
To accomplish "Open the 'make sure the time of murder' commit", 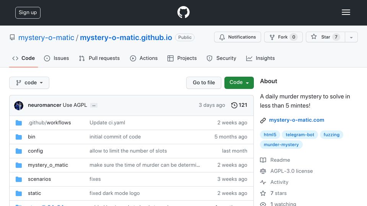I will [x=145, y=165].
